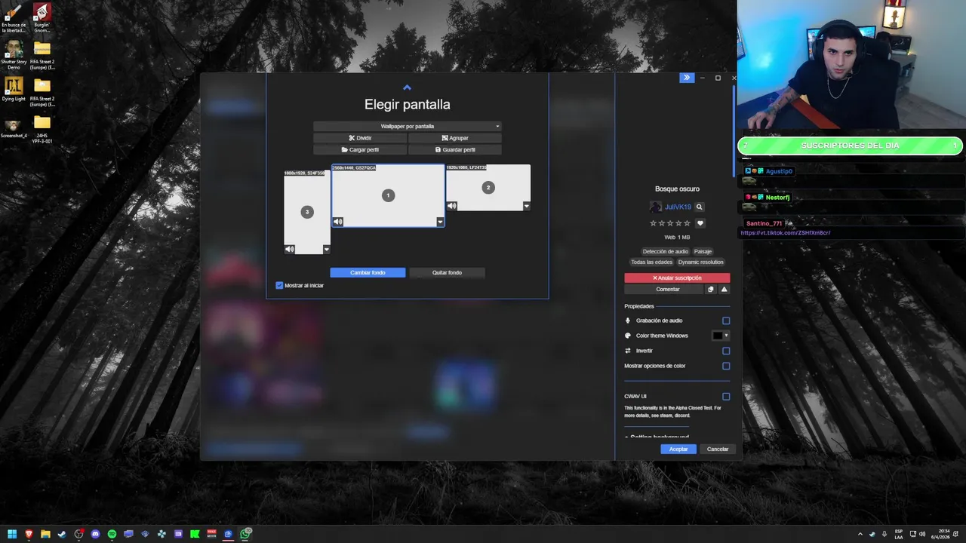Open the Wallpaper por pantalla dropdown

click(408, 126)
